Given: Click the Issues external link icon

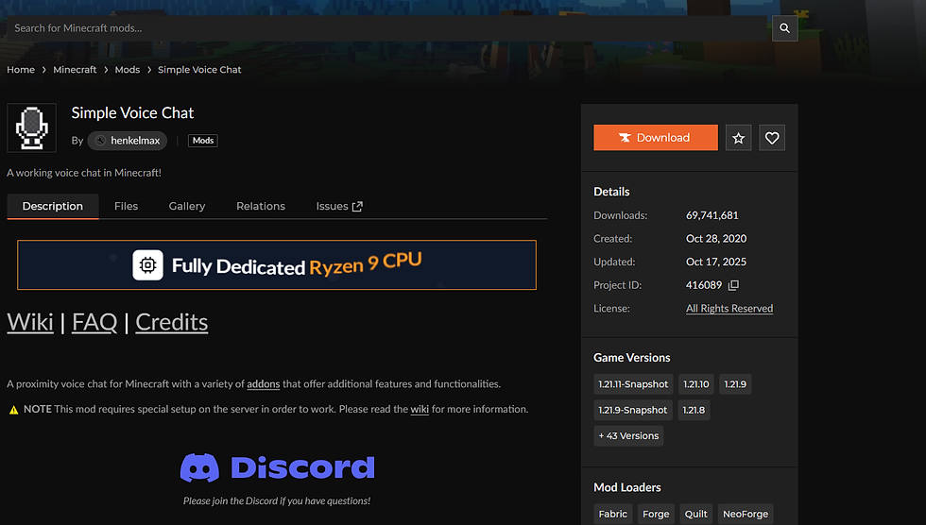Looking at the screenshot, I should click(357, 207).
